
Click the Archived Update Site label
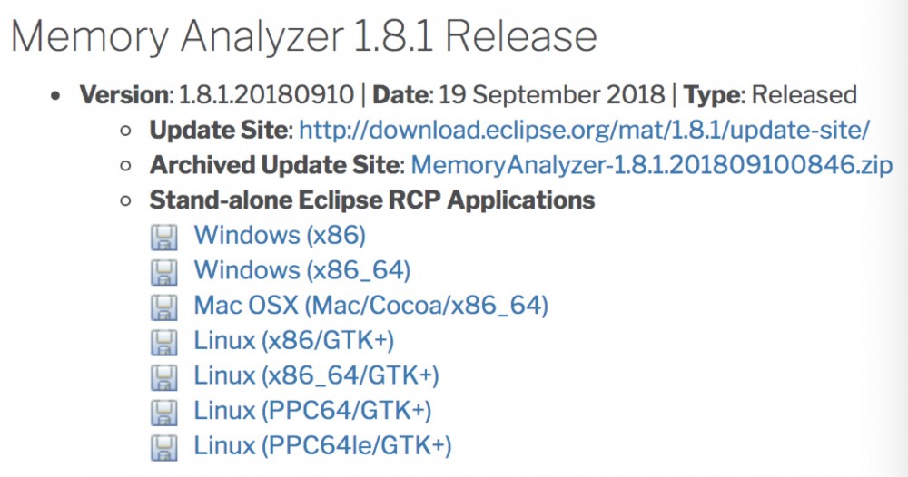(x=275, y=165)
